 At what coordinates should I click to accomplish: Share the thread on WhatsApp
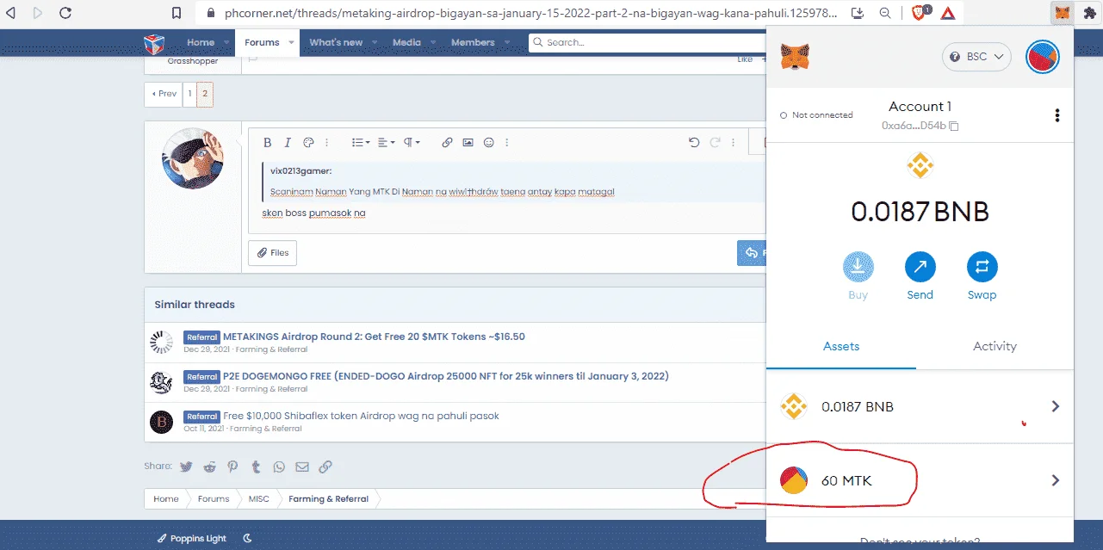click(x=279, y=467)
